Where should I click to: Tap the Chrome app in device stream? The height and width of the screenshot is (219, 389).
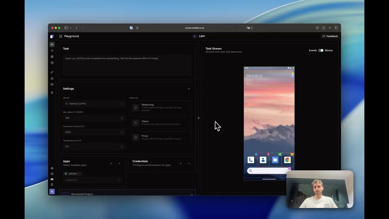coord(287,160)
